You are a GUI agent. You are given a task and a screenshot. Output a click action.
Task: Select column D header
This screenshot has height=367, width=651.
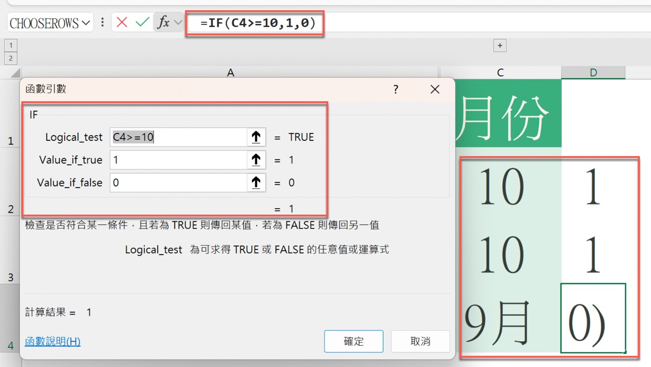pyautogui.click(x=593, y=72)
